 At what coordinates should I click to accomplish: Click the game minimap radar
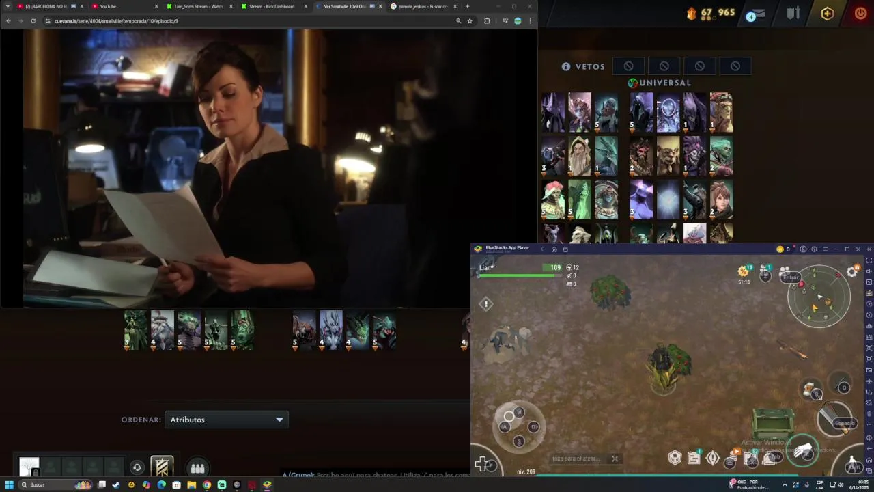(x=819, y=297)
